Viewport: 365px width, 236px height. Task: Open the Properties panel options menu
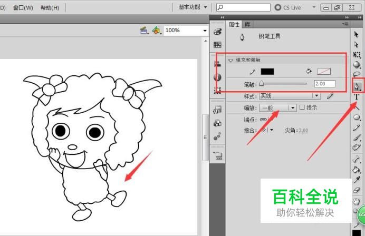pyautogui.click(x=345, y=24)
